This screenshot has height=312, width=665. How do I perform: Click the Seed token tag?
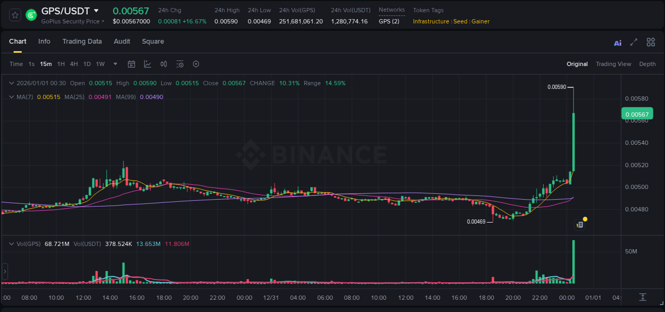coord(460,21)
